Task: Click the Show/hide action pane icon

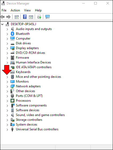Action: [31, 17]
